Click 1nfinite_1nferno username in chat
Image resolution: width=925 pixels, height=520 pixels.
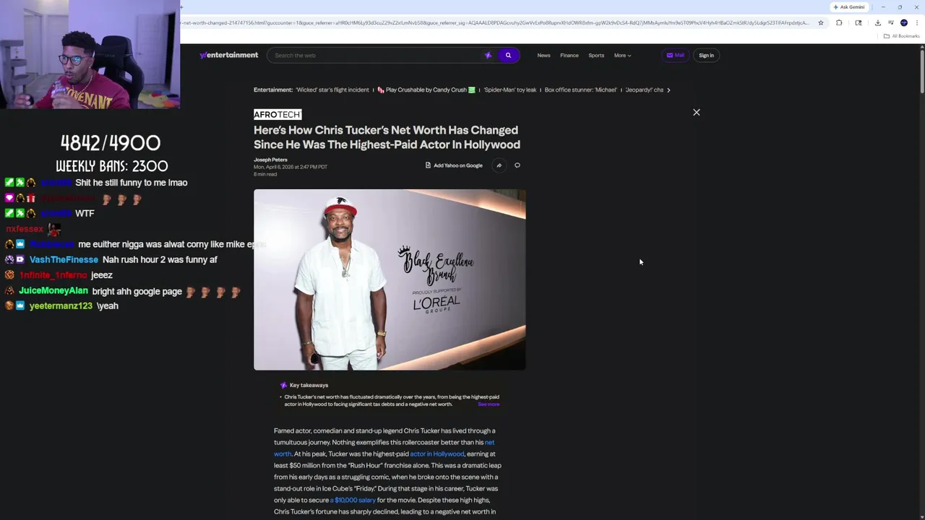(x=53, y=275)
